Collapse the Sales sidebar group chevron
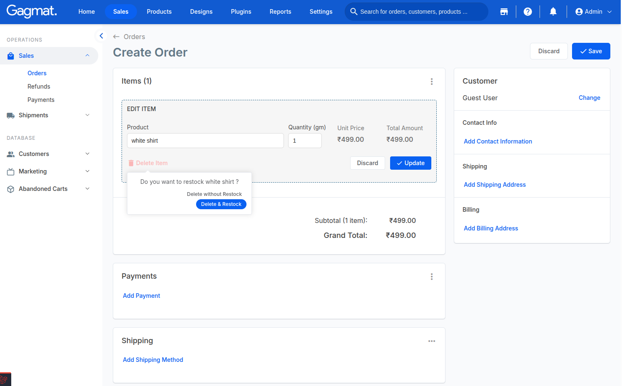The width and height of the screenshot is (622, 386). pyautogui.click(x=87, y=56)
